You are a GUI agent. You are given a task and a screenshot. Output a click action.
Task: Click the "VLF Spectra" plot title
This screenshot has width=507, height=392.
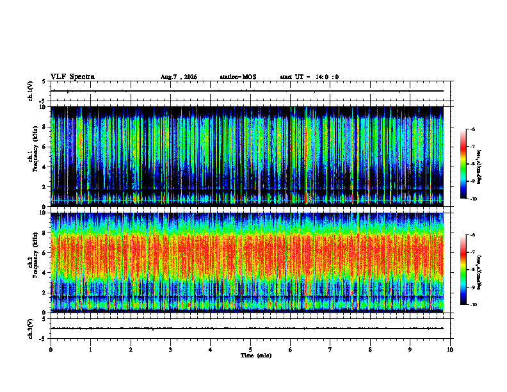coord(72,77)
